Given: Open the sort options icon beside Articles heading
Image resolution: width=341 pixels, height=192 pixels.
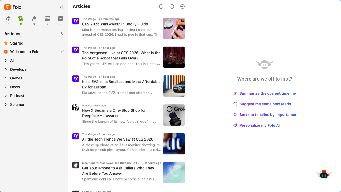Looking at the screenshot, I should click(62, 34).
